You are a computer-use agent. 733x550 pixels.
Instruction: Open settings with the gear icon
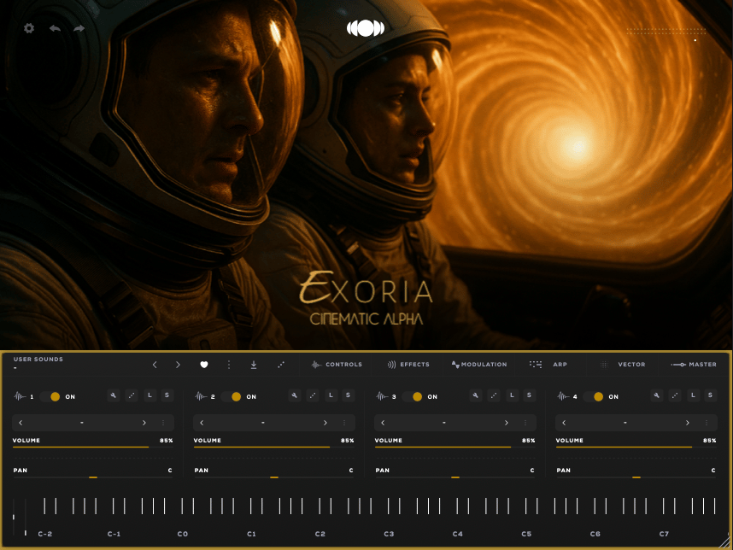29,28
